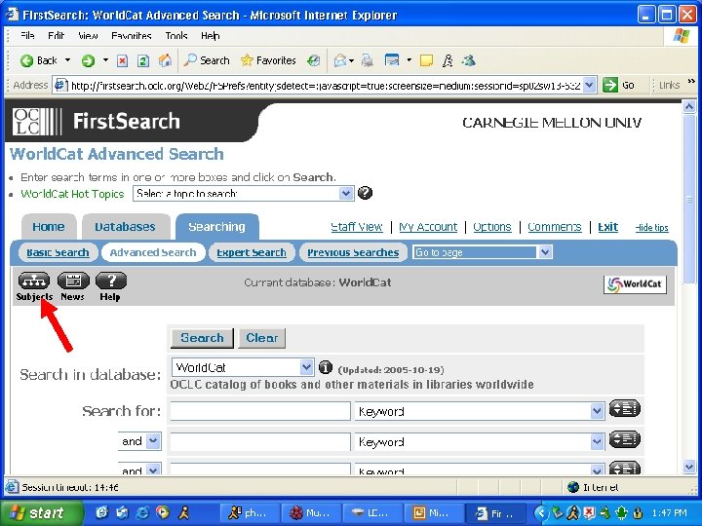Screen dimensions: 702x526
Task: Switch to the Databases tab
Action: (x=126, y=227)
